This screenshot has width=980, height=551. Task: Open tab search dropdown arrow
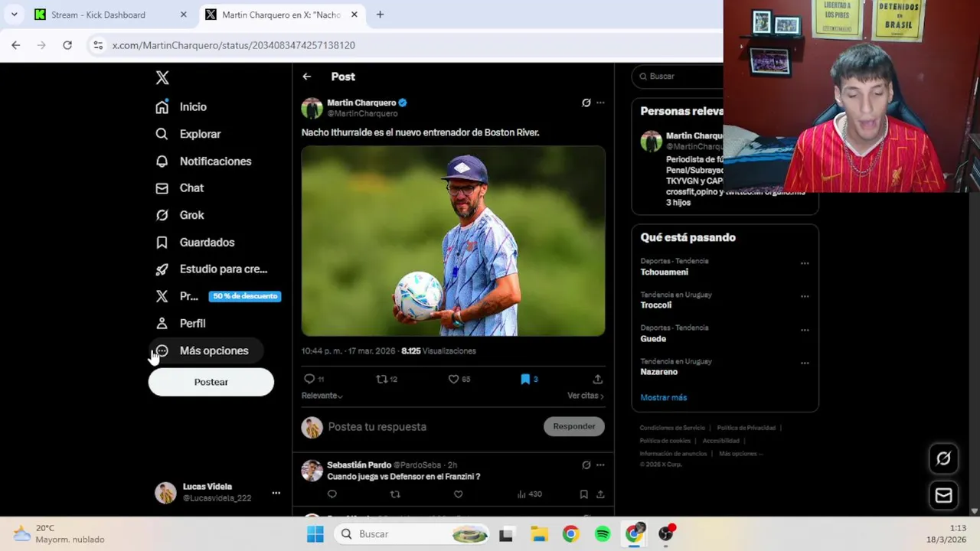pos(14,15)
